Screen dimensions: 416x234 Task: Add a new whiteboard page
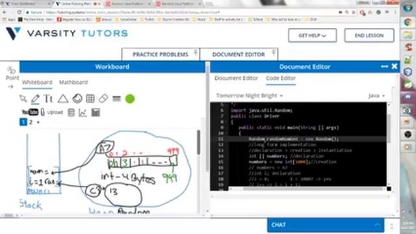(38, 122)
